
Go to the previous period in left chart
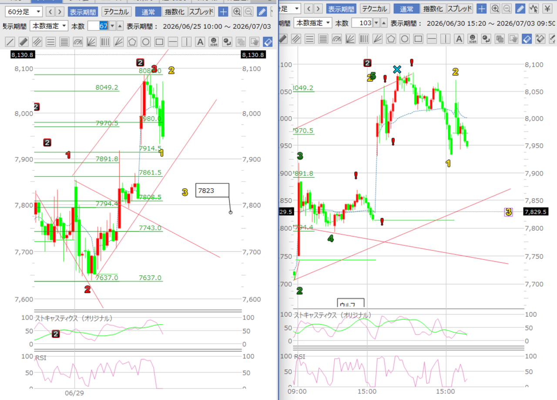click(x=50, y=12)
